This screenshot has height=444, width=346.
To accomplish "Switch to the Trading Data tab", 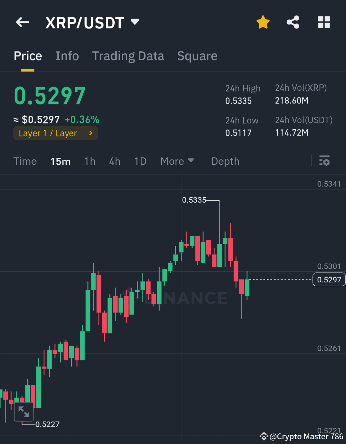I will 128,56.
